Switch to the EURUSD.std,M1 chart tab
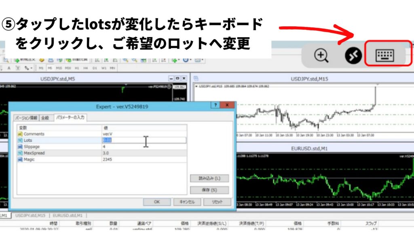This screenshot has width=414, height=232. (x=67, y=215)
